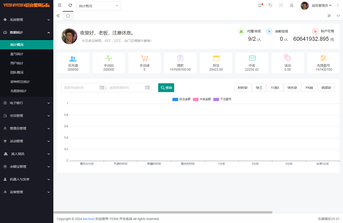Toggle 投注金额 legend series in chart

(x=182, y=99)
